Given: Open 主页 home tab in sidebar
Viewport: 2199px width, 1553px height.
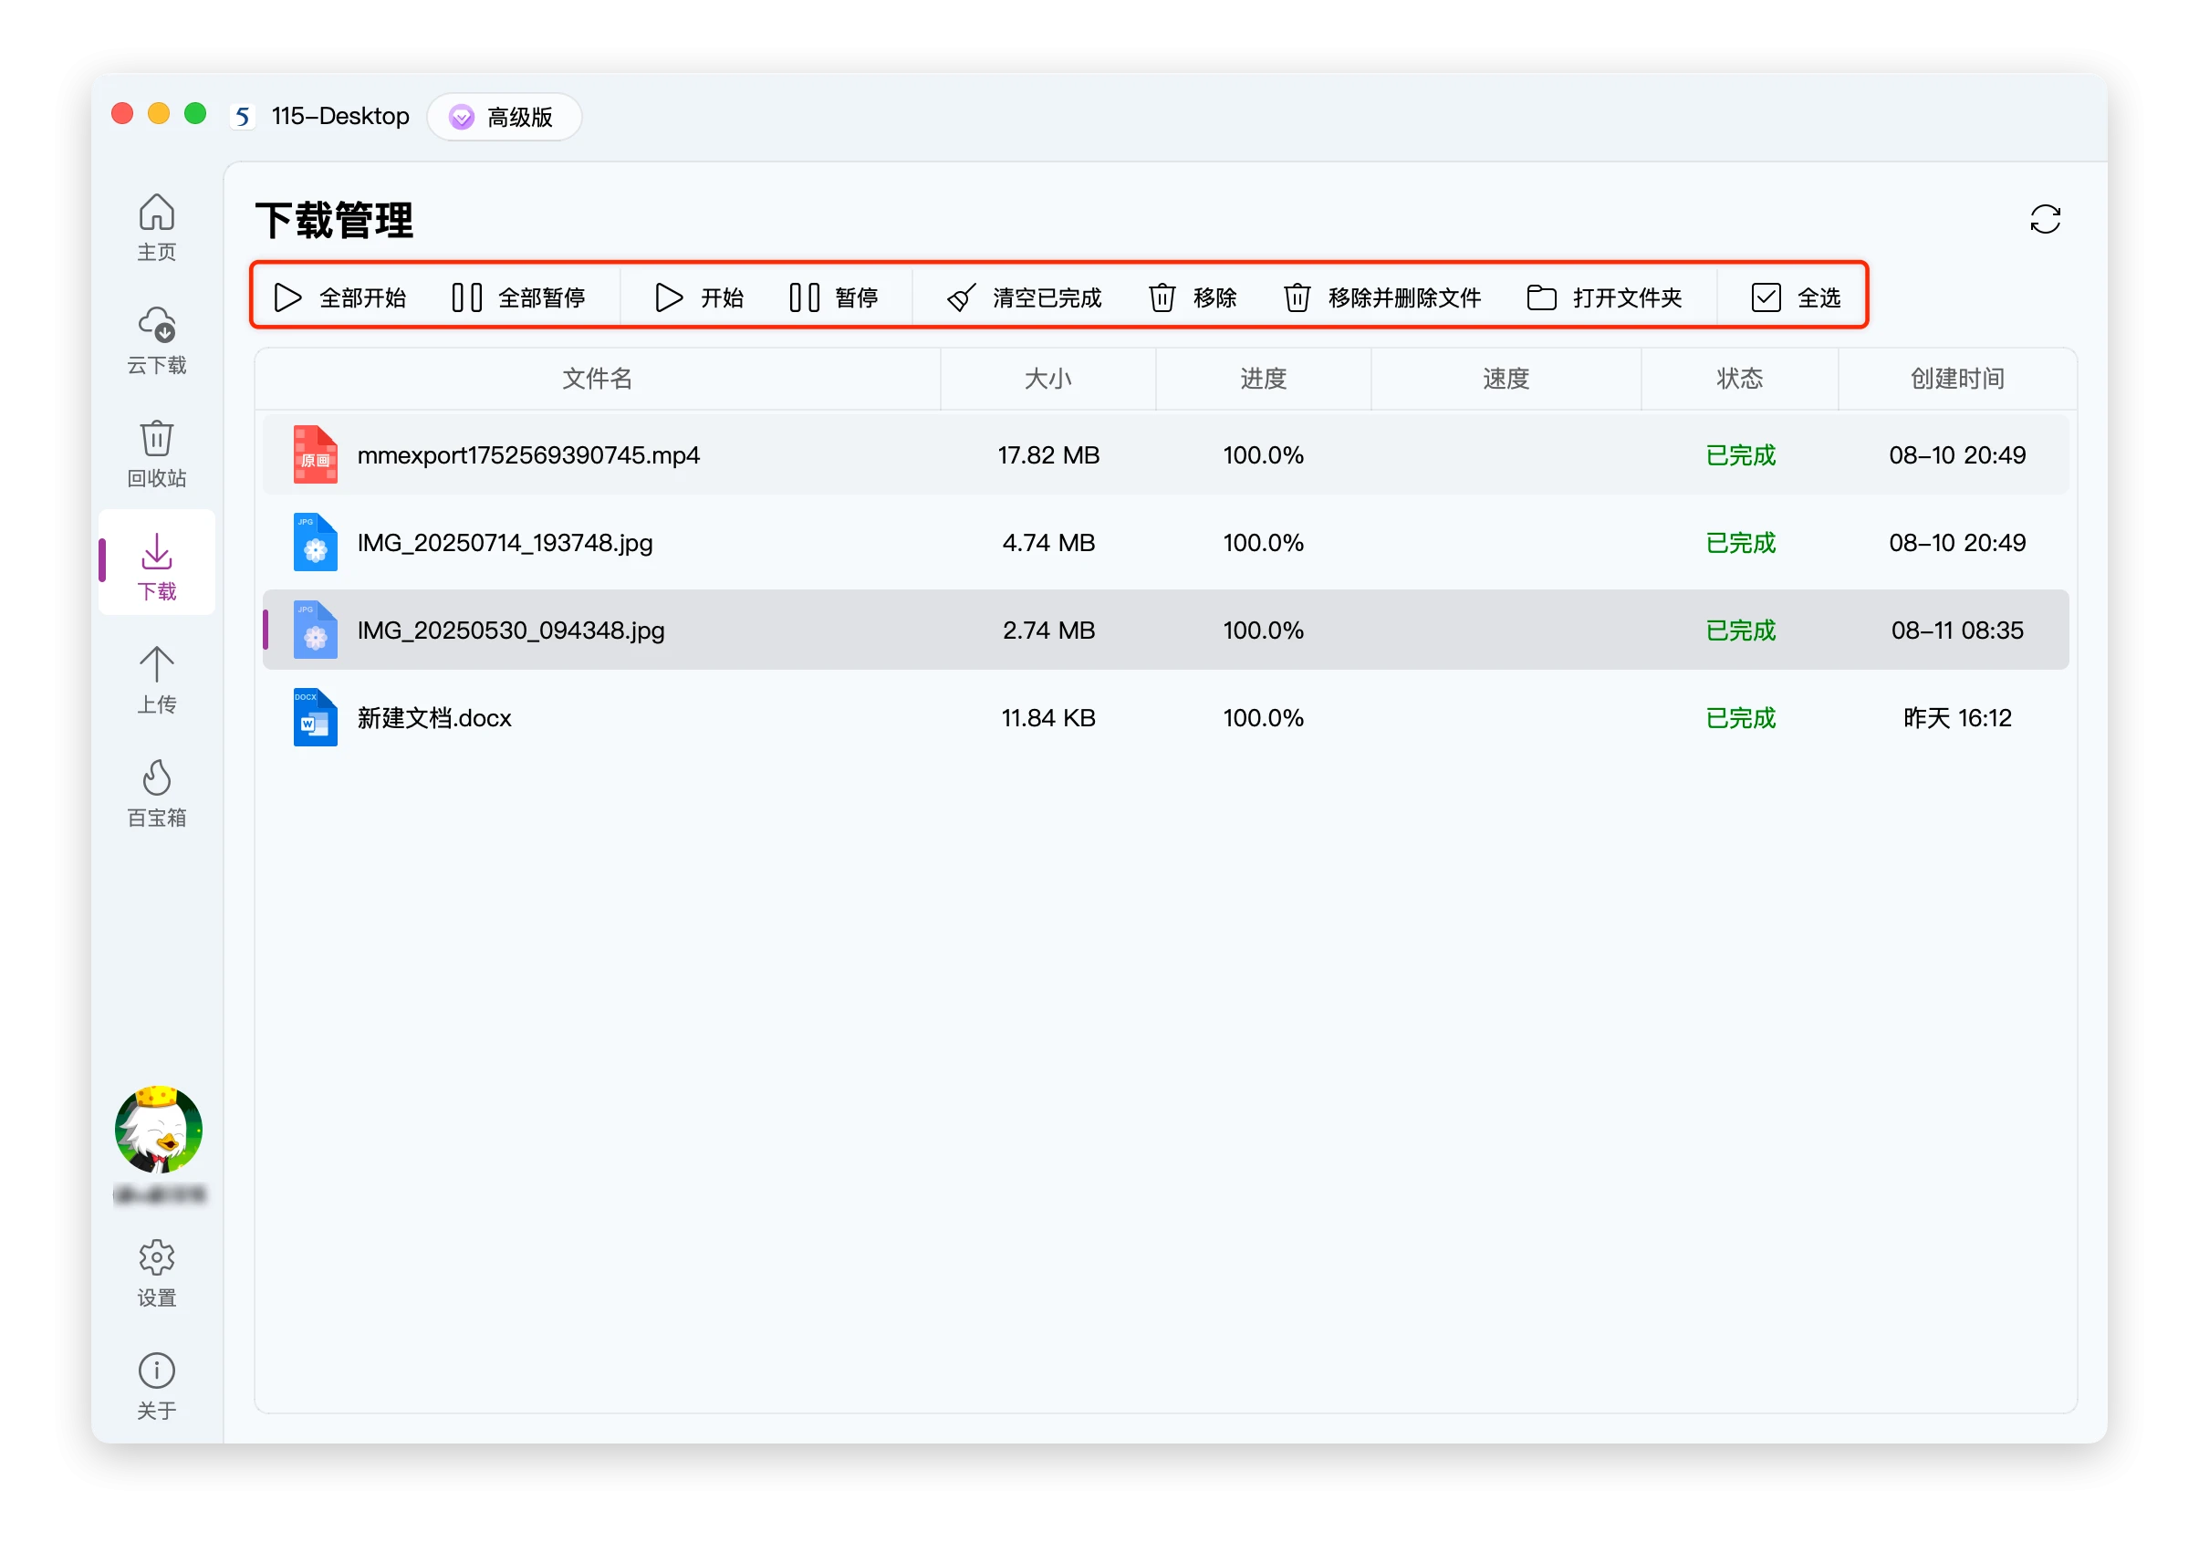Looking at the screenshot, I should pyautogui.click(x=156, y=227).
